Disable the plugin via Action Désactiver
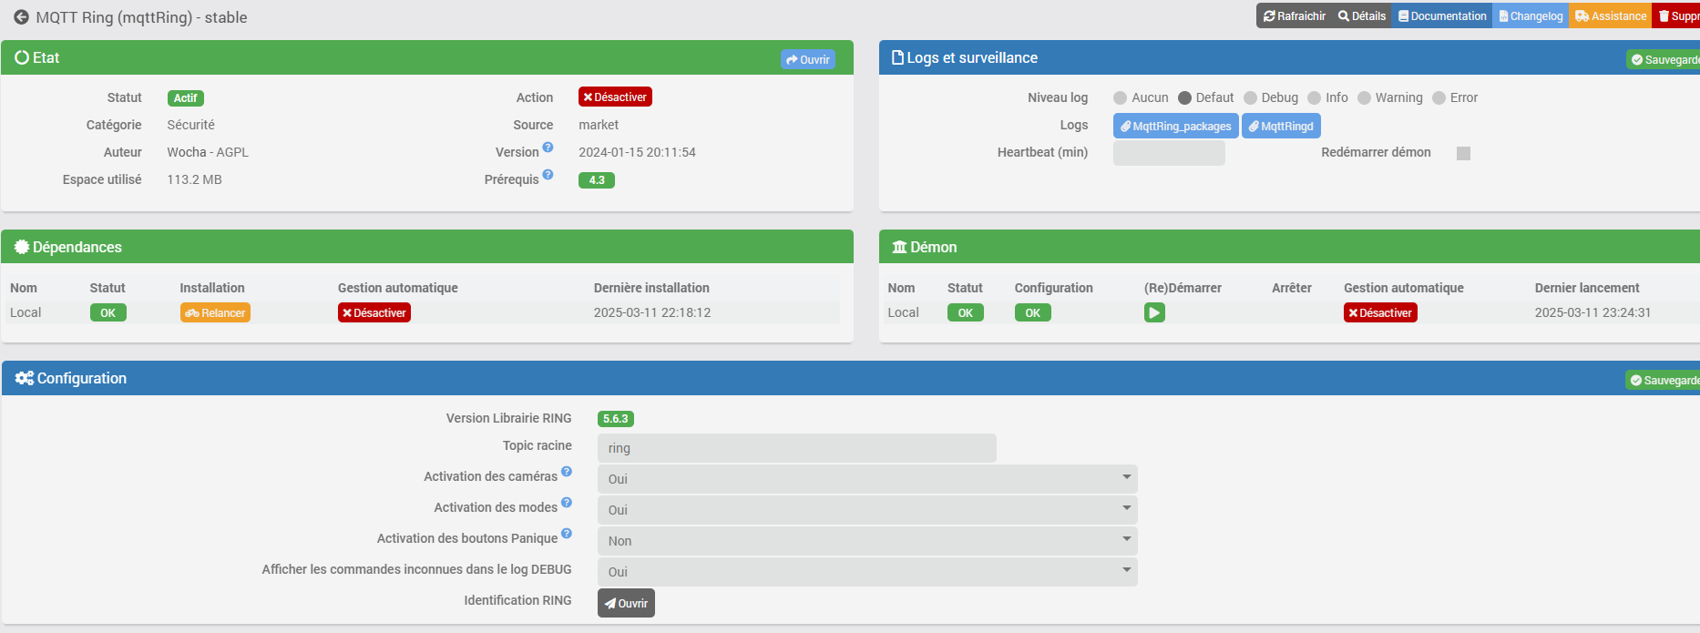1700x633 pixels. (x=615, y=97)
